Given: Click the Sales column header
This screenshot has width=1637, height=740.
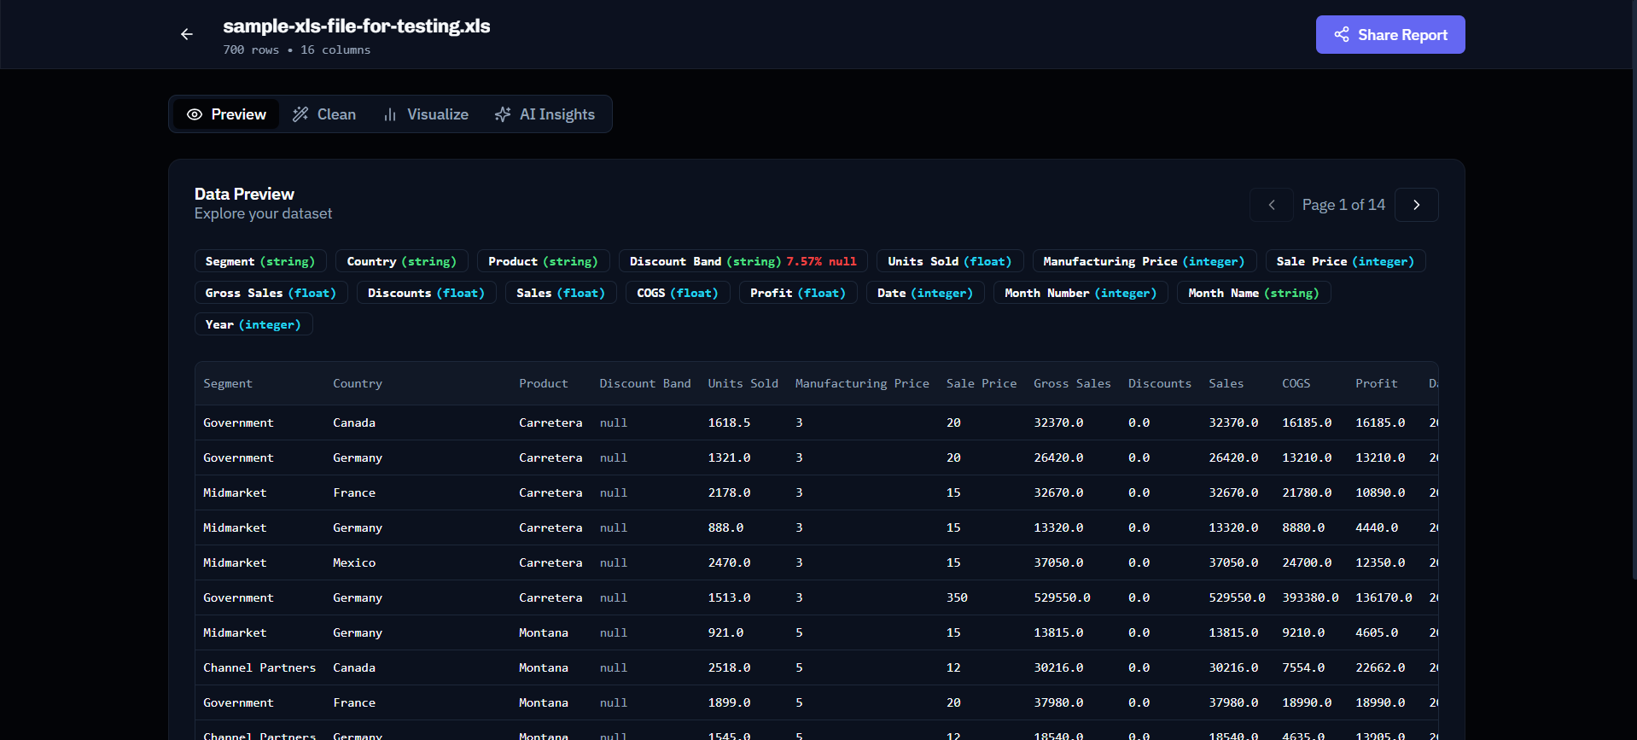Looking at the screenshot, I should pyautogui.click(x=1226, y=383).
